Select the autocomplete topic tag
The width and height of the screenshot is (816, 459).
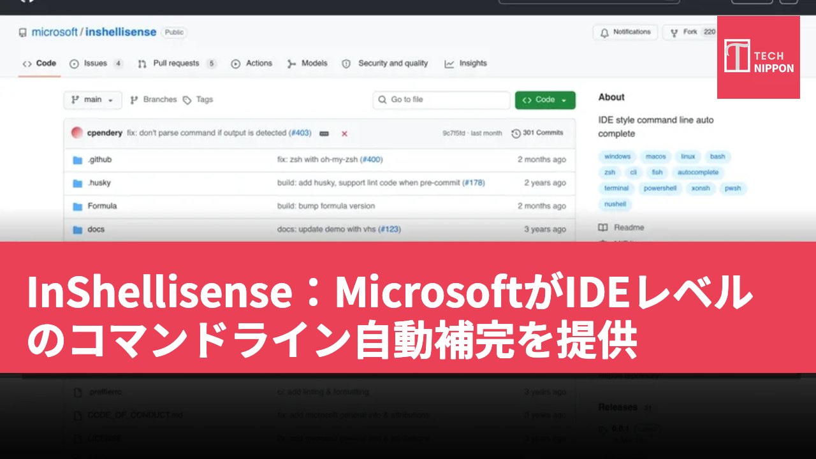(x=698, y=173)
